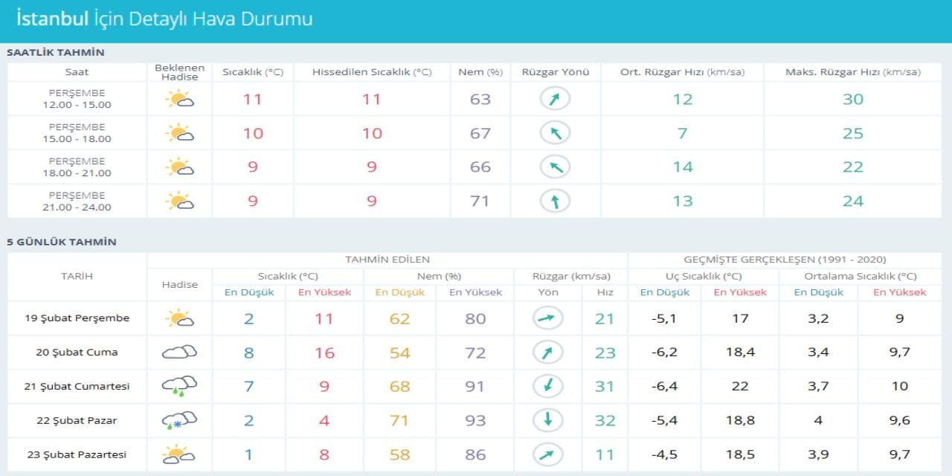Select the 20 Şubat Cuma date row label

pos(77,353)
